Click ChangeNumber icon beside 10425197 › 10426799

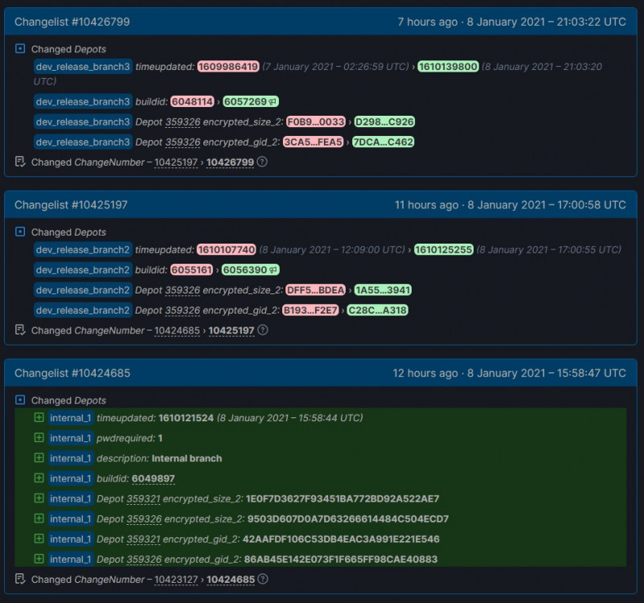point(20,162)
